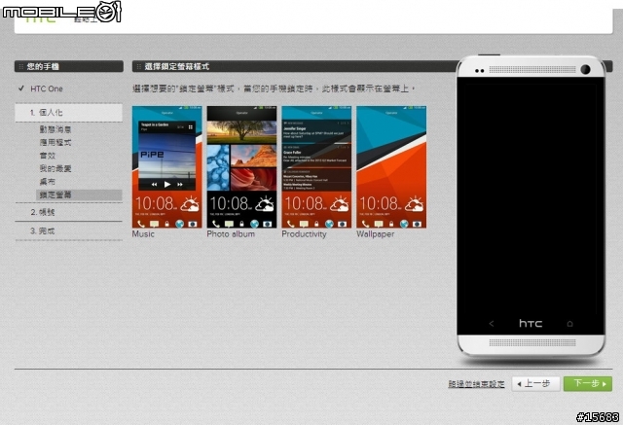Select 我的最愛 sidebar sub-item
Viewport: 623px width, 425px height.
[x=55, y=168]
